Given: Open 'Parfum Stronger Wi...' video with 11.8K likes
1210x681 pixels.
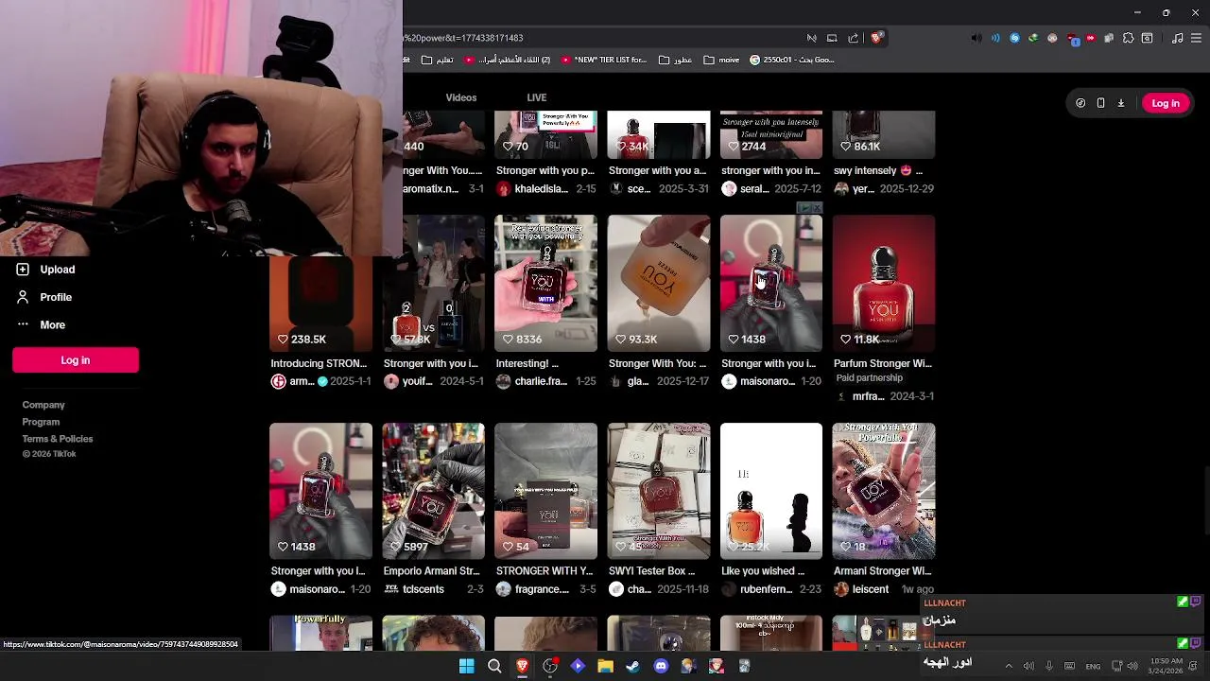Looking at the screenshot, I should click(x=883, y=283).
